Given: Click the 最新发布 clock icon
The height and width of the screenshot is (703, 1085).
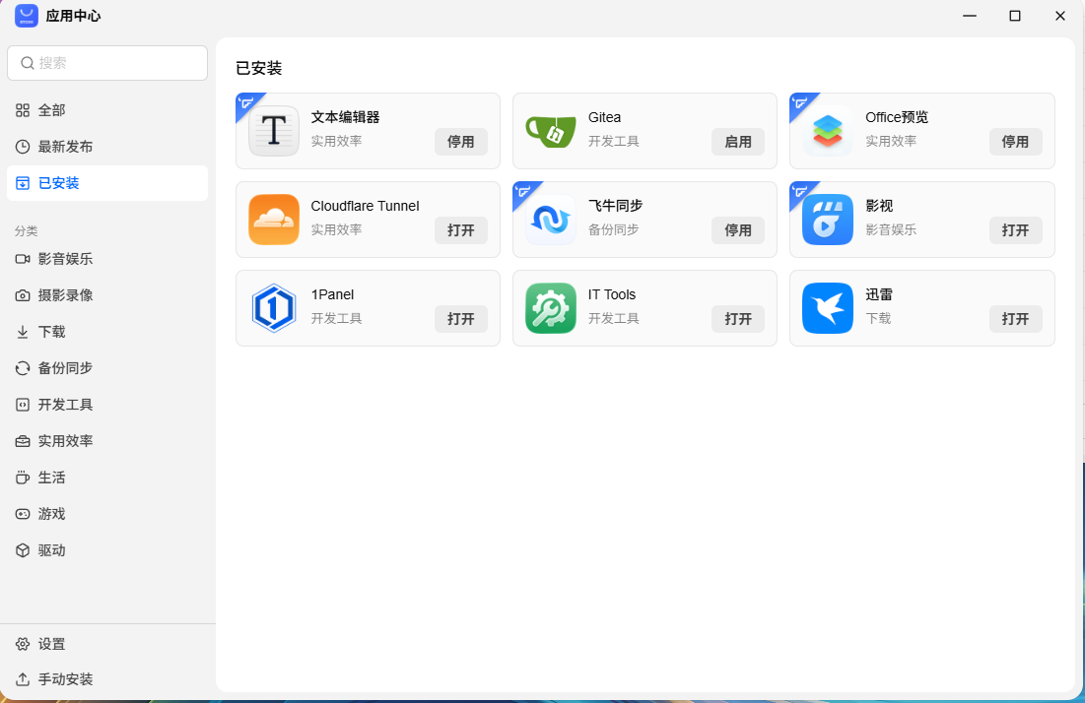Looking at the screenshot, I should (23, 147).
